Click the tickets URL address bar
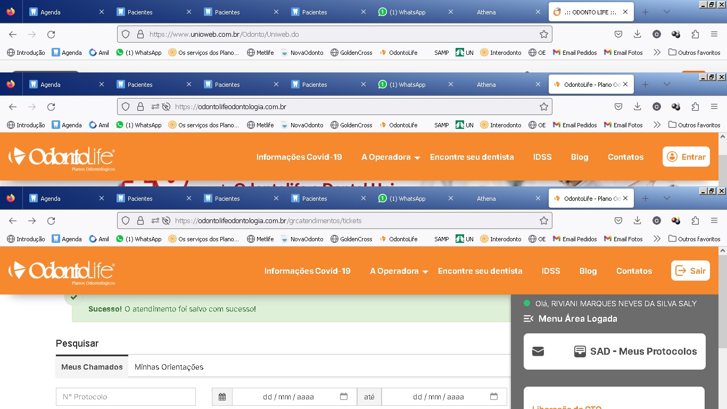The width and height of the screenshot is (727, 409). tap(335, 220)
